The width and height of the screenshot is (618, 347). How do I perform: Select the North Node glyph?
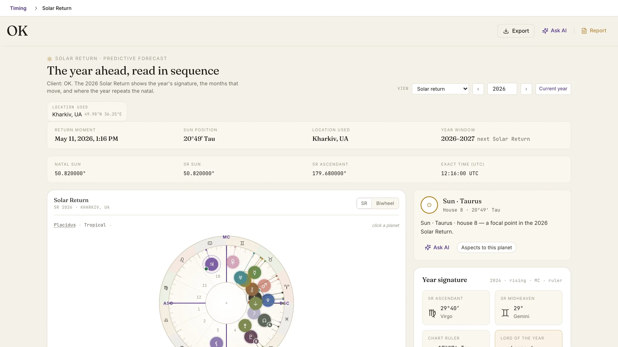tap(264, 320)
